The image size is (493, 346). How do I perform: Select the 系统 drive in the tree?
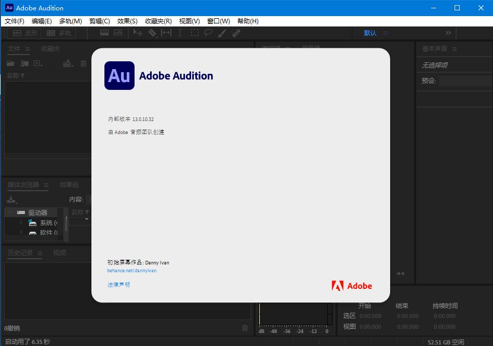[49, 223]
